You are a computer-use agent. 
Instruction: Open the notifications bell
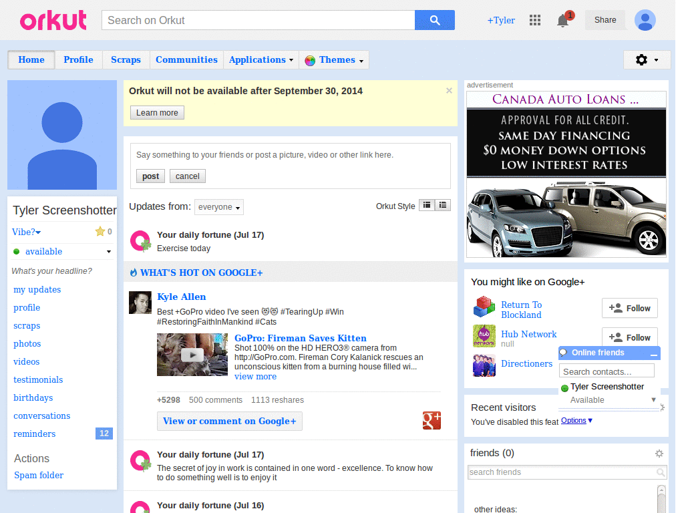point(562,21)
